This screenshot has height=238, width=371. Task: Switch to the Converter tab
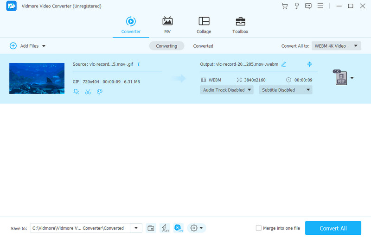[131, 25]
